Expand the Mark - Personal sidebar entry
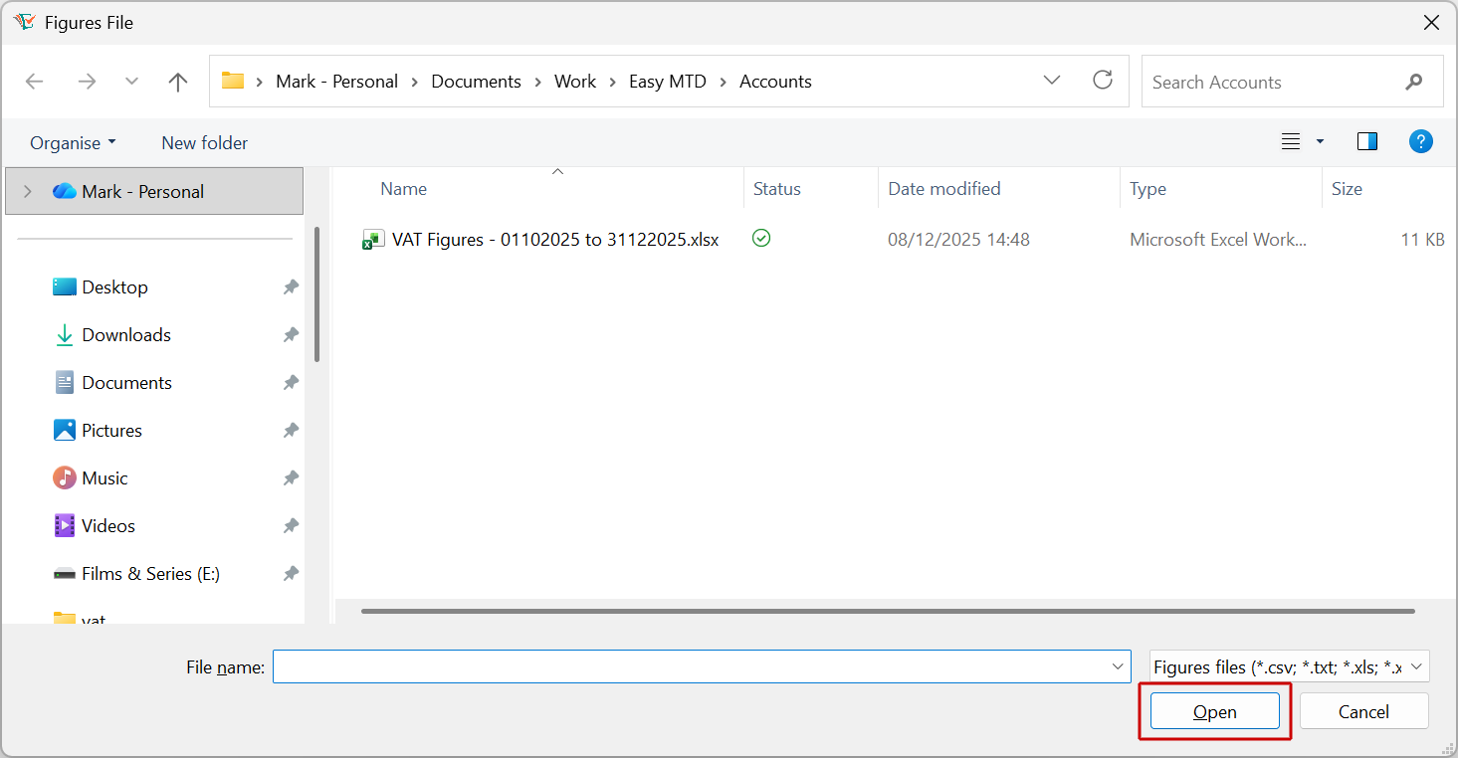Screen dimensions: 1458x758 tap(27, 190)
